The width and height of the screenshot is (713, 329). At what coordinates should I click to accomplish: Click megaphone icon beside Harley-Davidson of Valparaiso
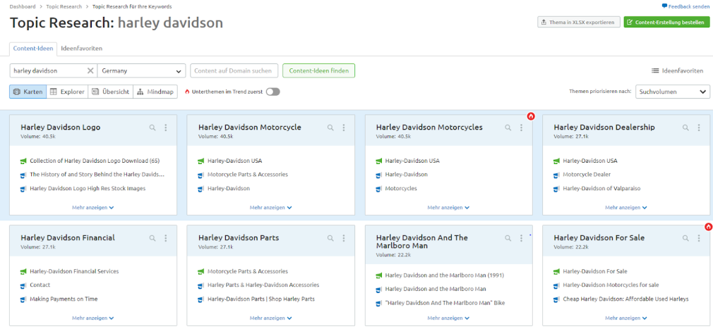(556, 189)
